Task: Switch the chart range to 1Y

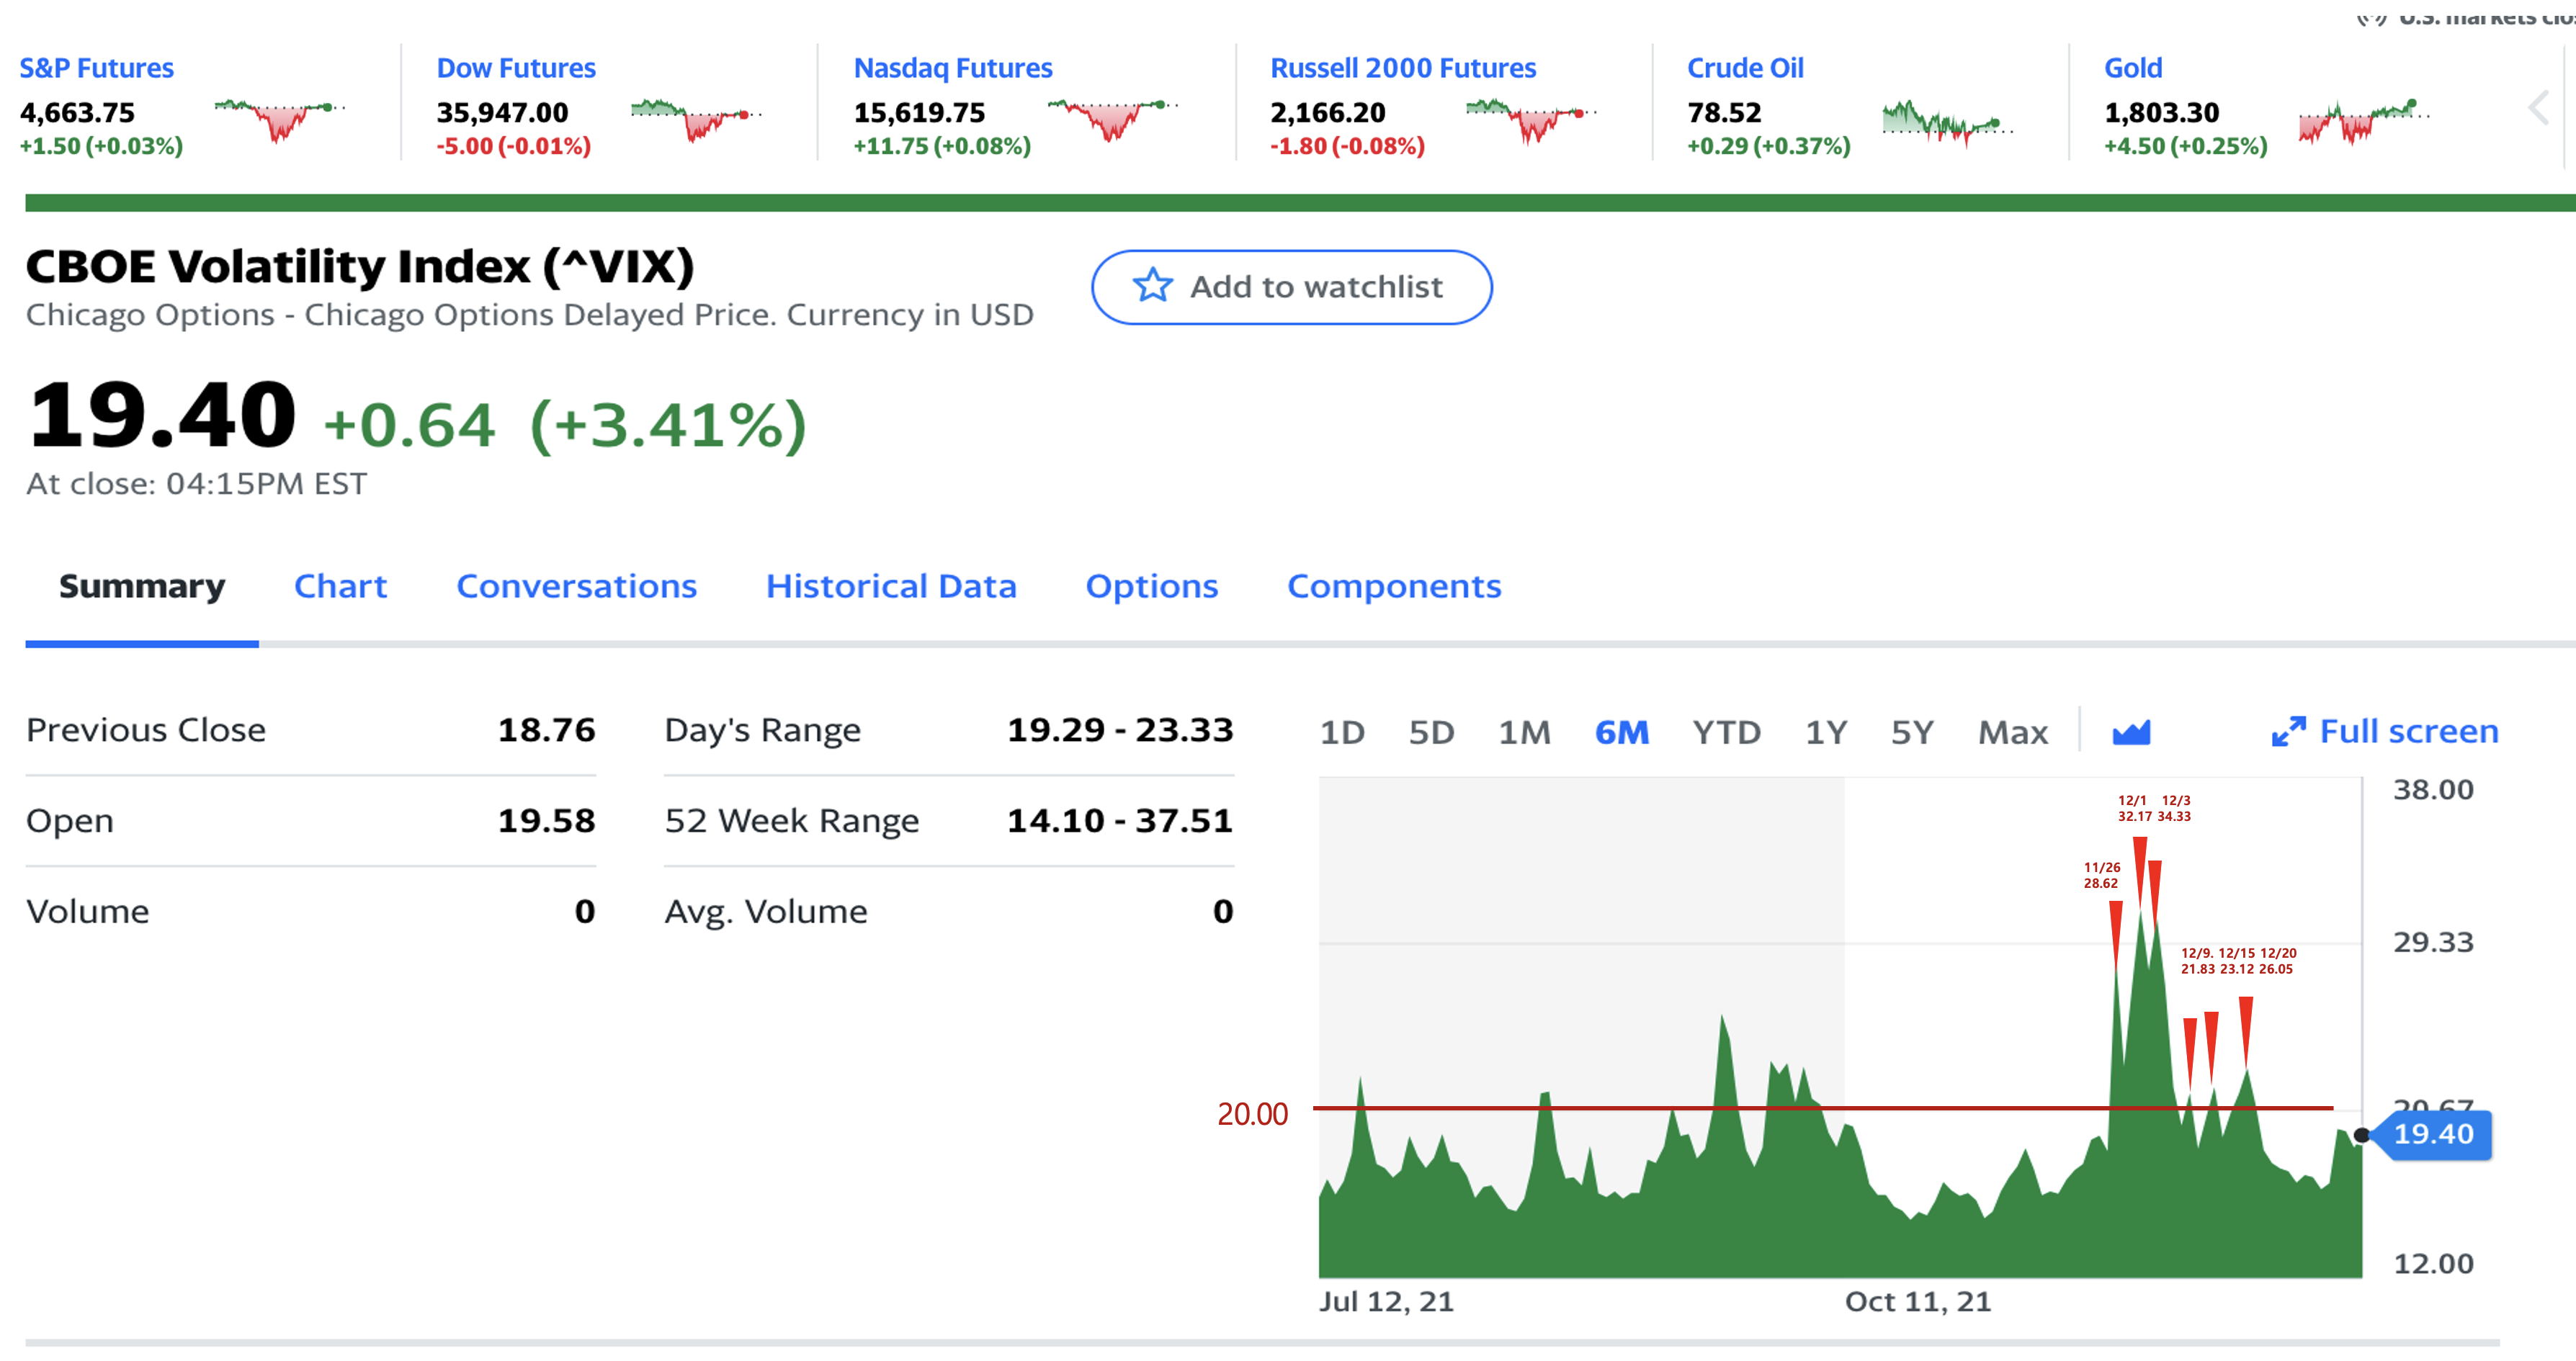Action: point(1826,732)
